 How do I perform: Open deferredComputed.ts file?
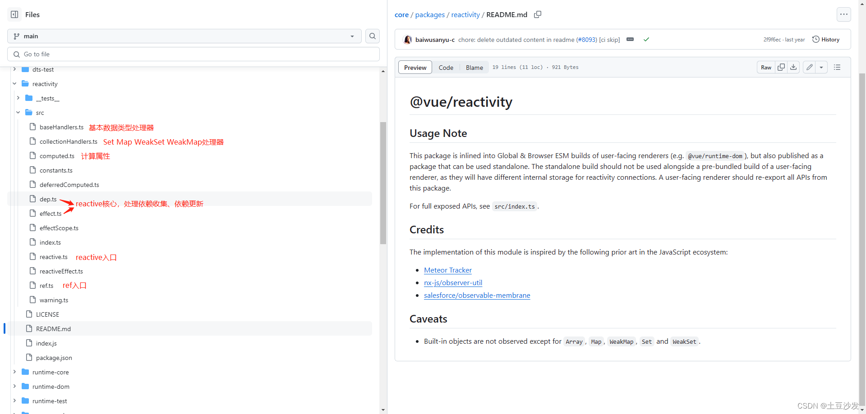[x=69, y=185]
